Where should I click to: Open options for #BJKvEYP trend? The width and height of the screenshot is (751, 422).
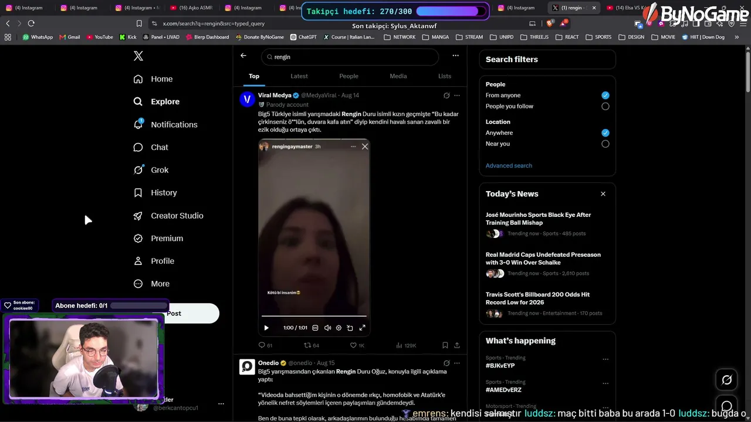click(605, 359)
